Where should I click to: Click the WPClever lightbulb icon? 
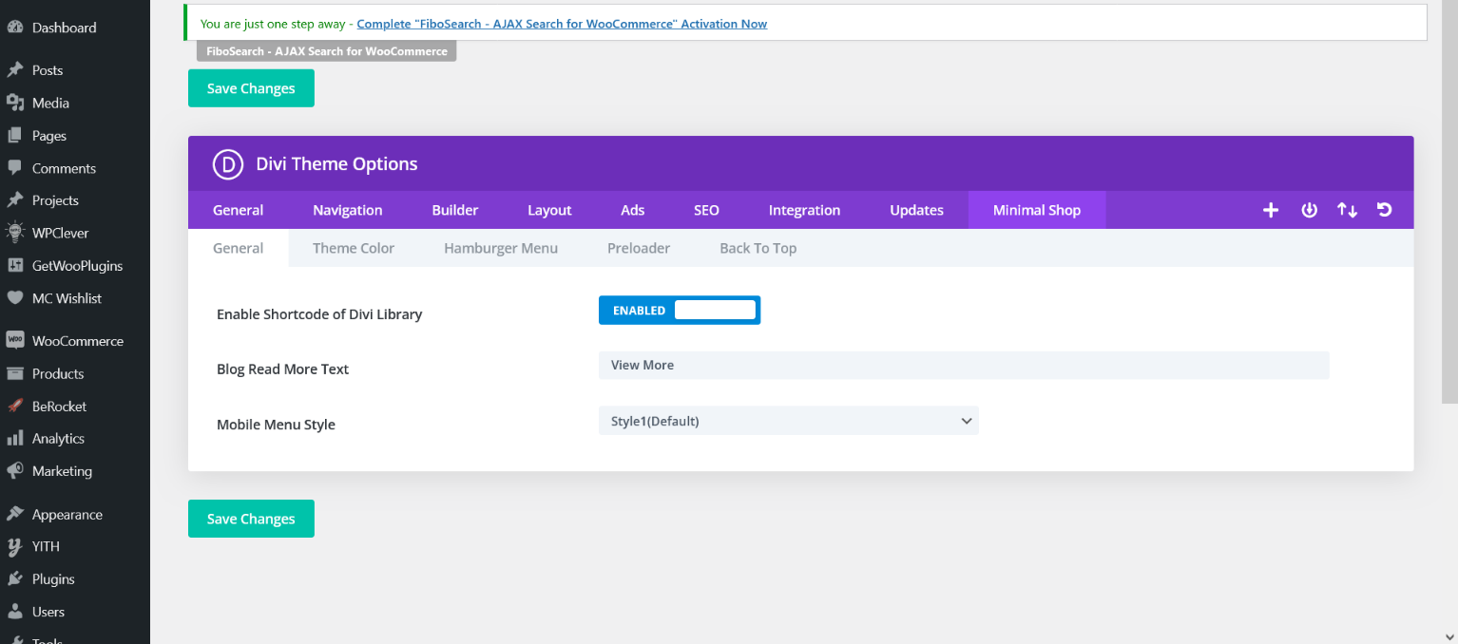(x=14, y=233)
